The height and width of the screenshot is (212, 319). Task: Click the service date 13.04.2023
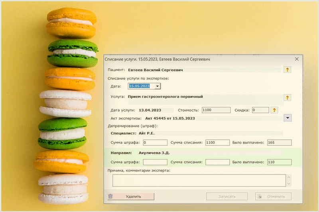150,110
